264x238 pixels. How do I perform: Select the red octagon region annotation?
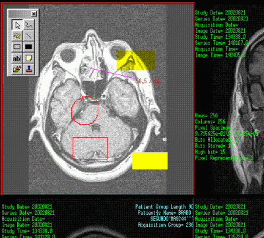pos(84,110)
